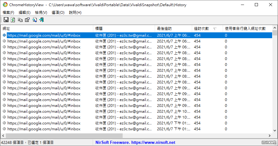Click the Copy Selected Items toolbar icon
Screen dimensions: 278x146
coord(20,20)
